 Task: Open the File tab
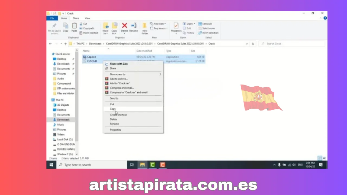click(52, 18)
